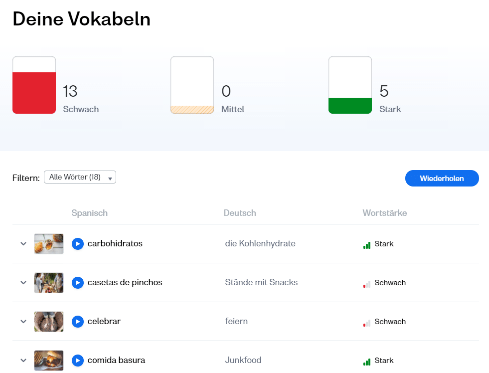Expand the celebrar row details
Viewport: 489px width, 373px height.
tap(23, 322)
